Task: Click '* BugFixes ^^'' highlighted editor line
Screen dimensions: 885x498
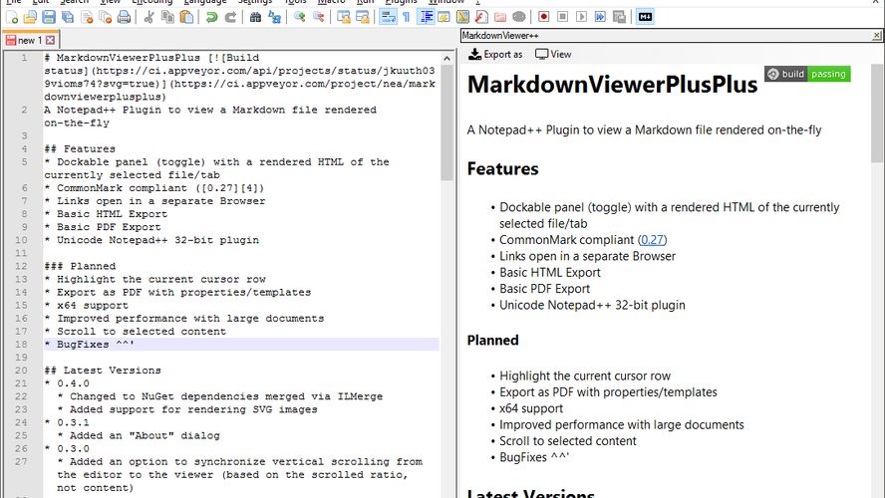Action: tap(241, 344)
